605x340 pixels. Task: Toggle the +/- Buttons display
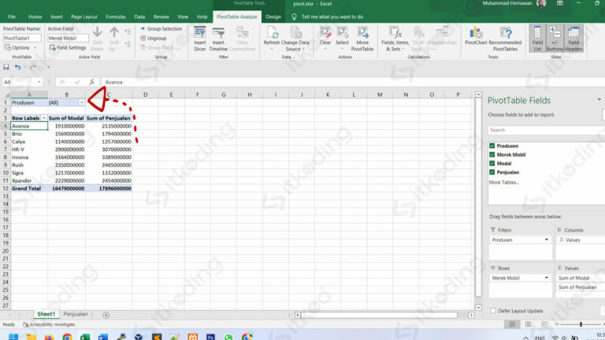point(555,39)
